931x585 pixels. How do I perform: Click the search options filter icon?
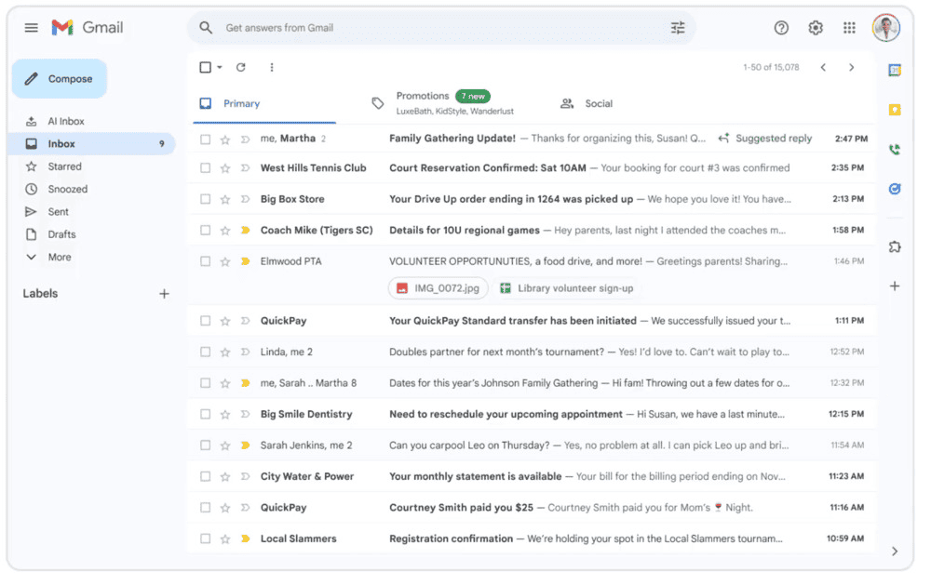[677, 28]
